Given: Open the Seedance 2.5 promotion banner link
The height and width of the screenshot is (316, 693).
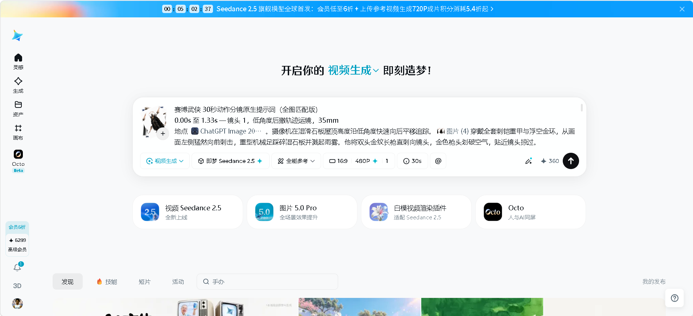Looking at the screenshot, I should point(355,9).
